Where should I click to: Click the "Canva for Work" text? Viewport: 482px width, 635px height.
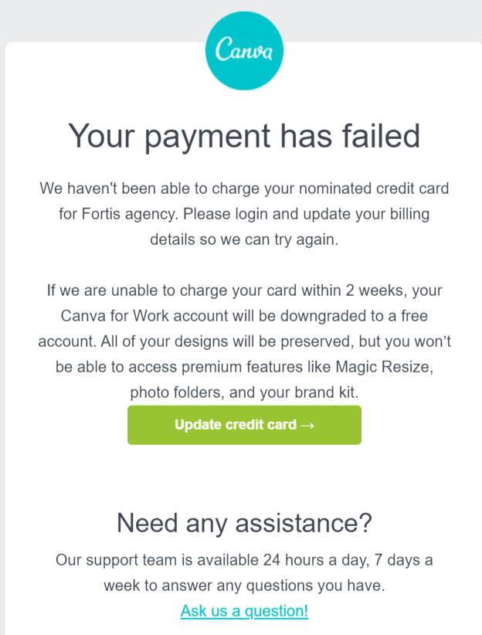110,317
